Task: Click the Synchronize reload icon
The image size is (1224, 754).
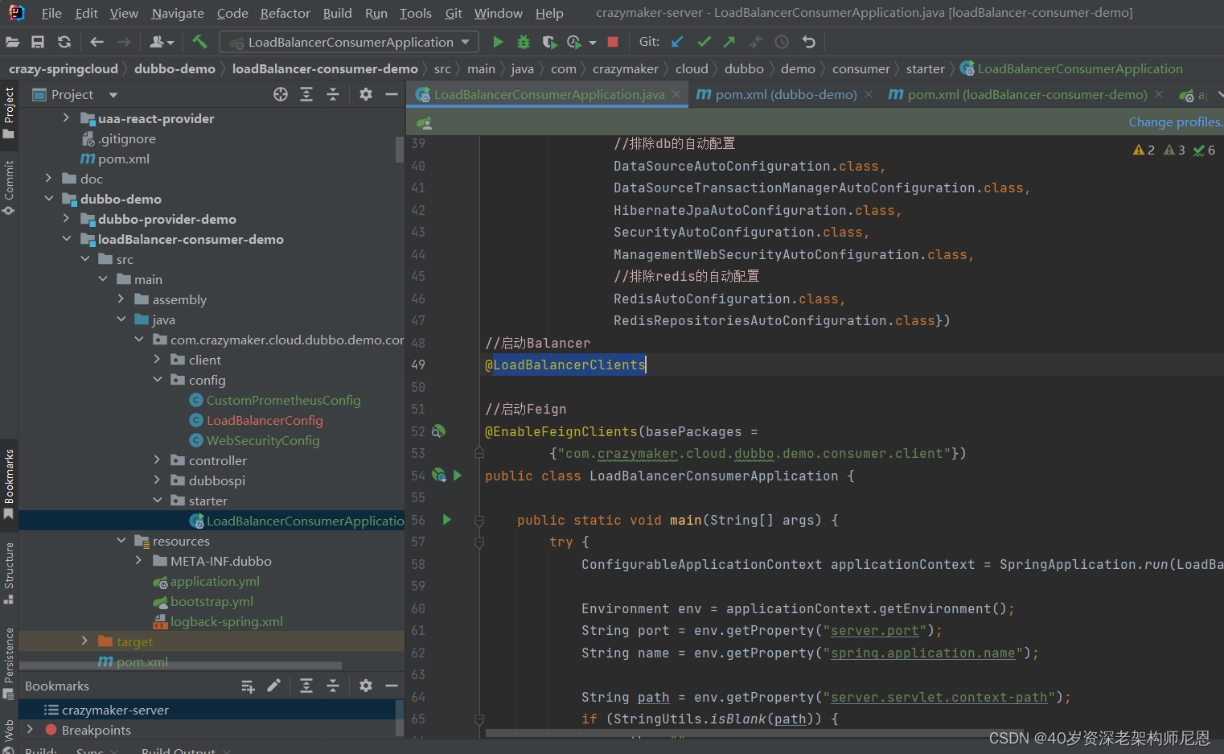Action: (64, 42)
